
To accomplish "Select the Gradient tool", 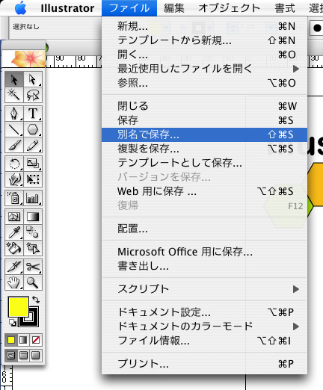I will (x=33, y=217).
